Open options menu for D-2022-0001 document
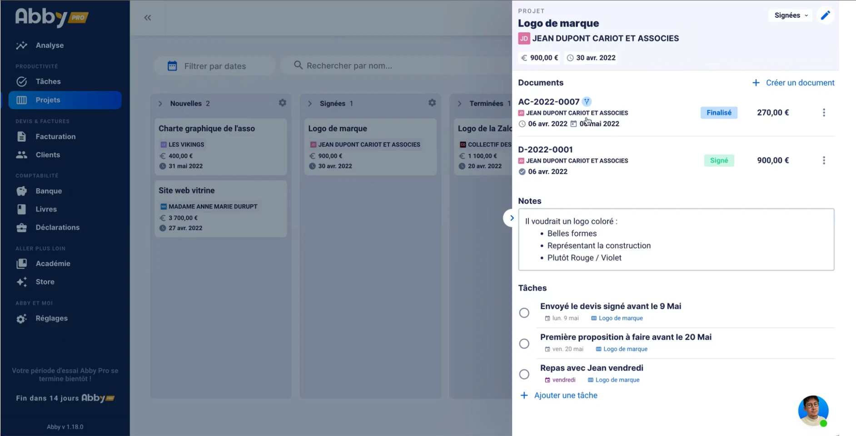This screenshot has width=856, height=436. coord(824,160)
